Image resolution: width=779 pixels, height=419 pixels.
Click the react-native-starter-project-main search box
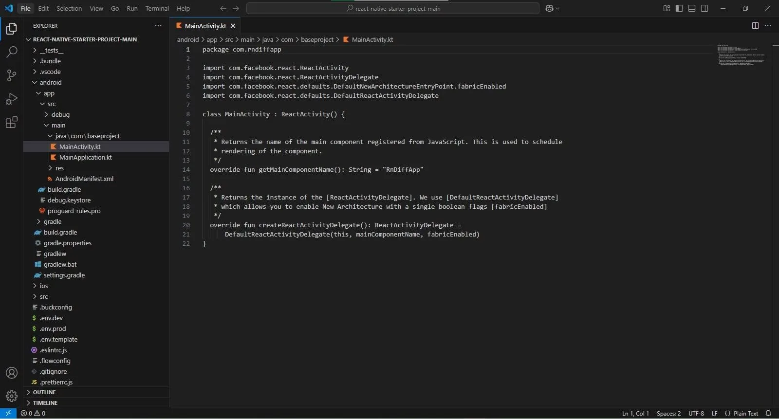pyautogui.click(x=393, y=8)
